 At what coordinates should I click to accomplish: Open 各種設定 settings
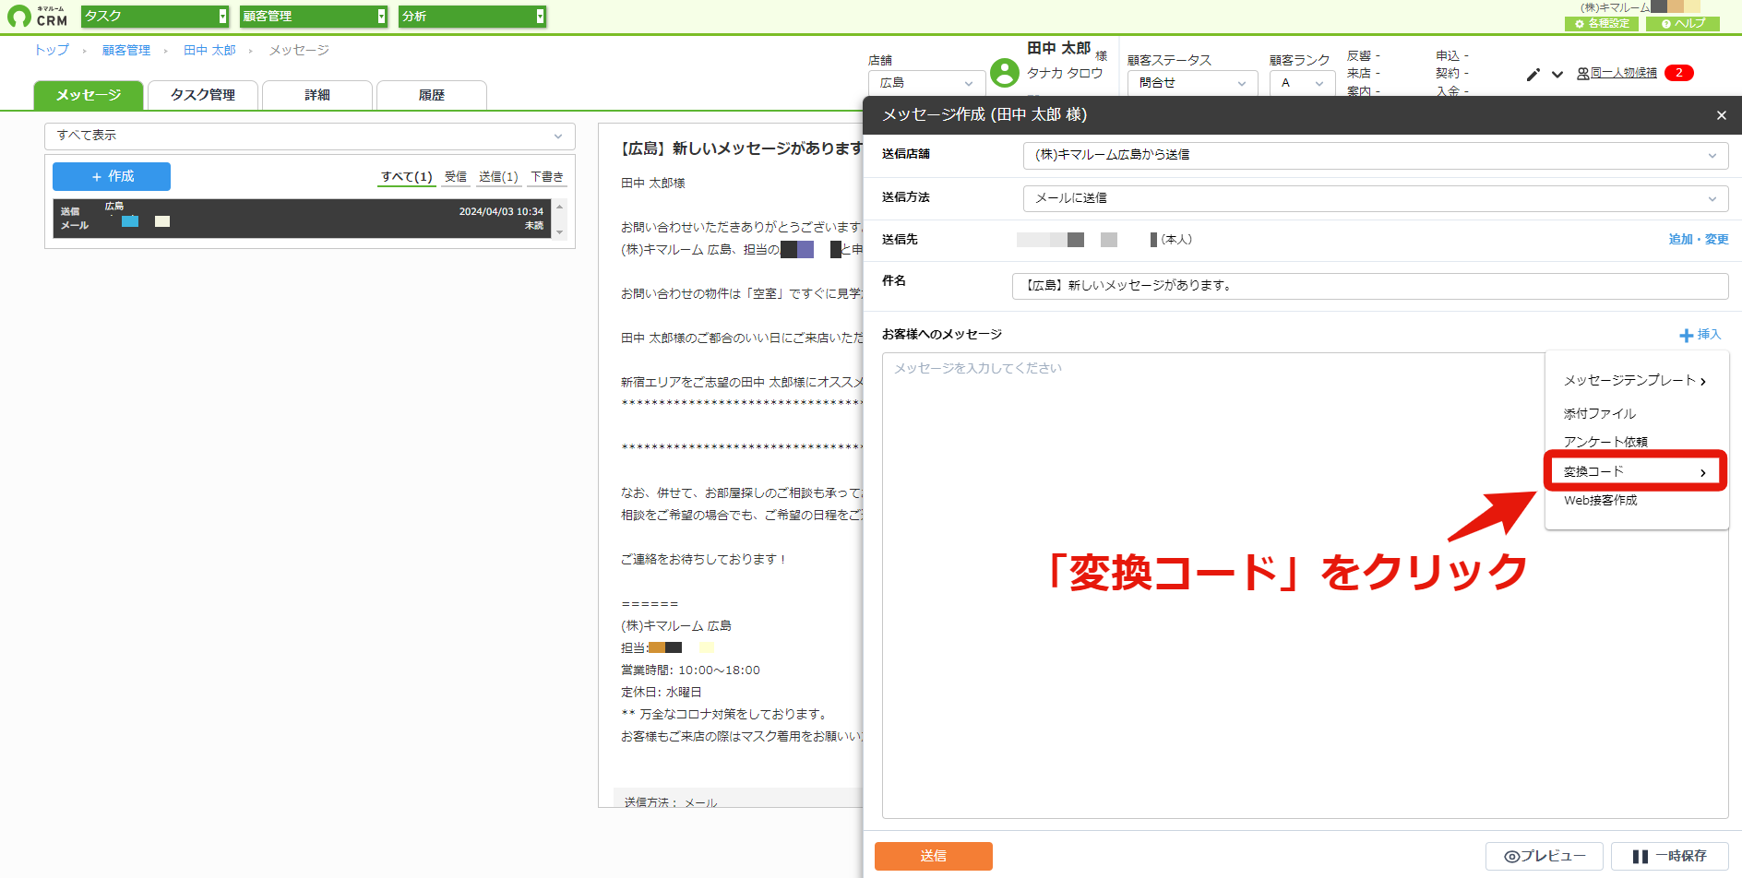click(1602, 24)
